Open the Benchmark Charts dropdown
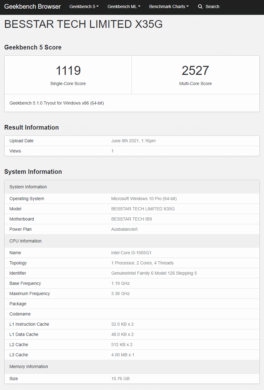This screenshot has width=264, height=390. 169,6
